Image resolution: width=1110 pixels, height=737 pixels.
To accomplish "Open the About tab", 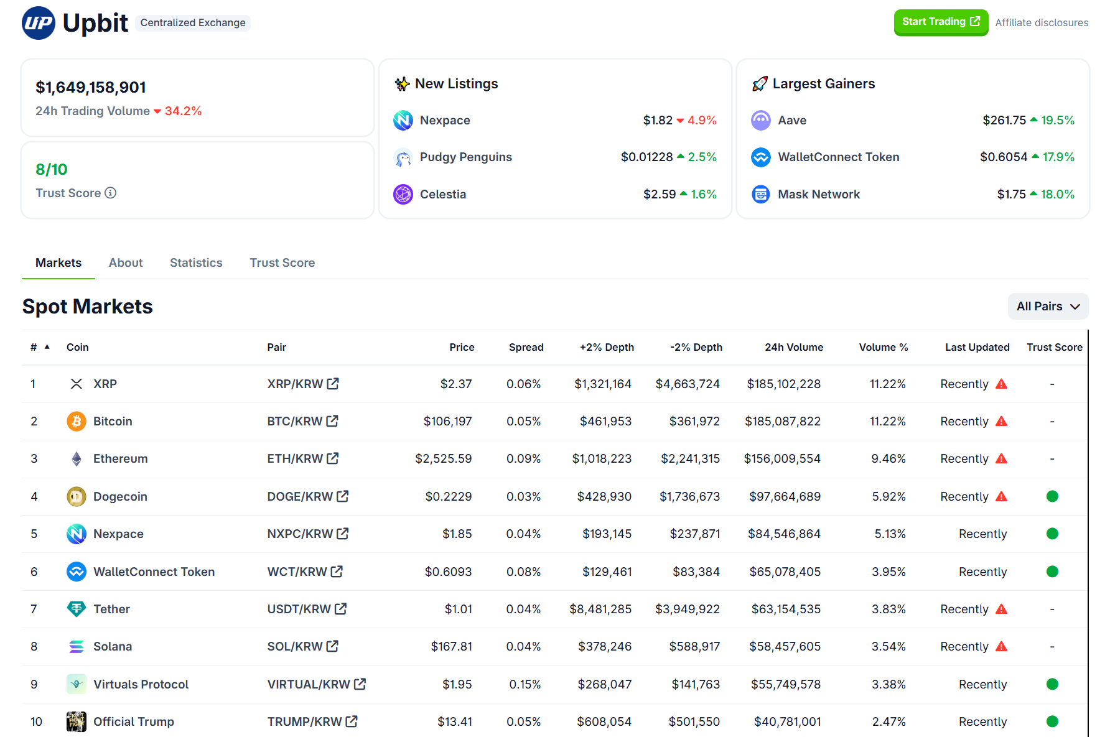I will (126, 262).
